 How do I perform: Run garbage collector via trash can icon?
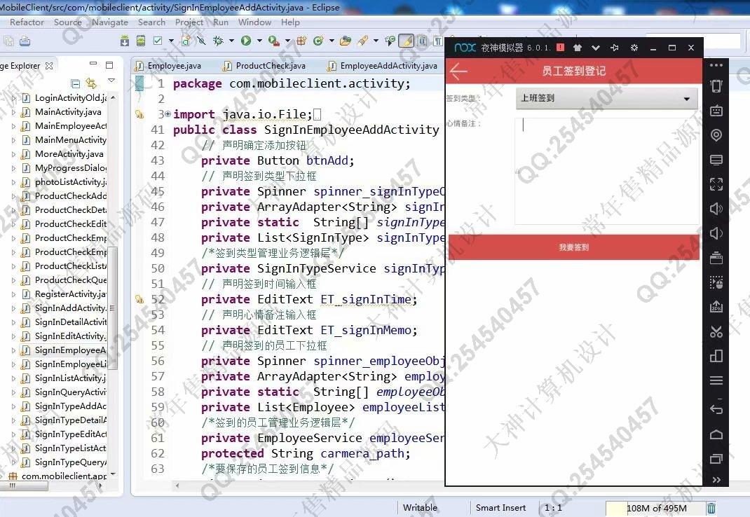click(711, 508)
